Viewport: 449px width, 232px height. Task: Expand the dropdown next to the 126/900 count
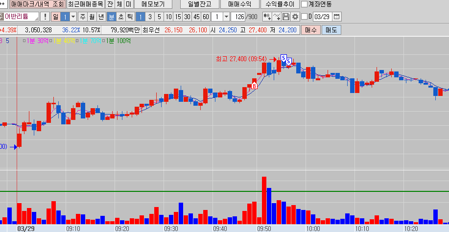click(x=227, y=17)
